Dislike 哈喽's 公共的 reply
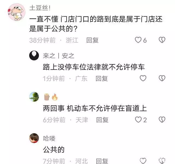The image size is (175, 164). click(x=162, y=161)
